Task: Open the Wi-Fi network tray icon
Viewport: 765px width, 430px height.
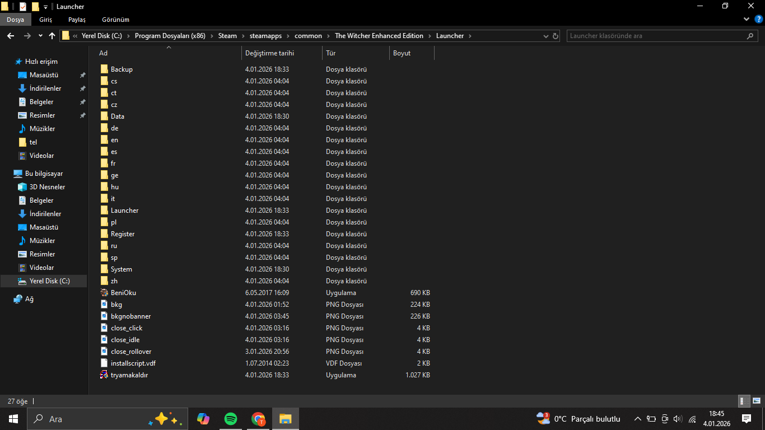Action: coord(692,419)
